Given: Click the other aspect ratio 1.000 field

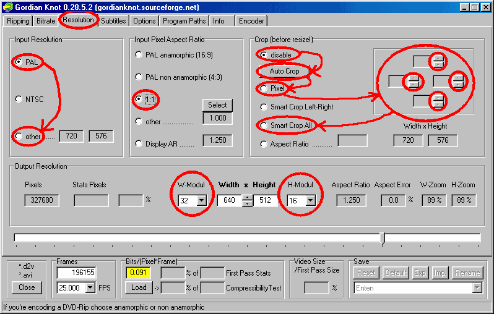Looking at the screenshot, I should [x=218, y=118].
